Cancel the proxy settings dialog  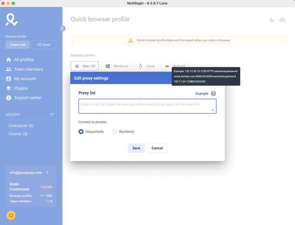pyautogui.click(x=157, y=148)
